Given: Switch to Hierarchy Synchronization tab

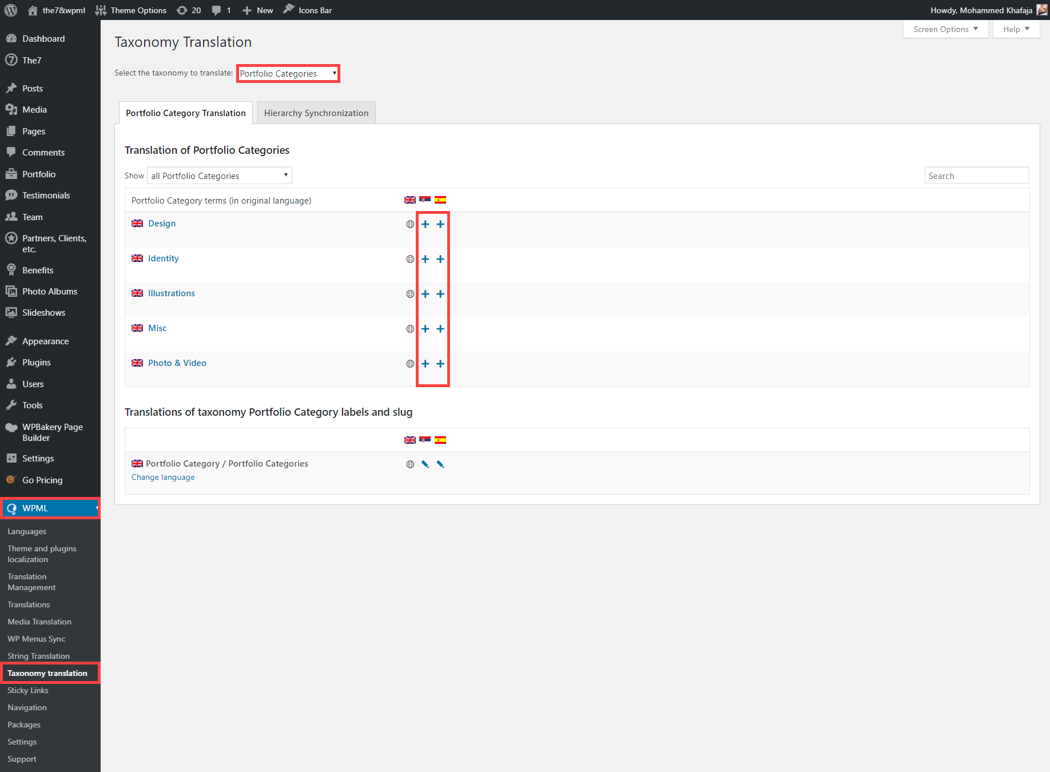Looking at the screenshot, I should click(x=316, y=113).
